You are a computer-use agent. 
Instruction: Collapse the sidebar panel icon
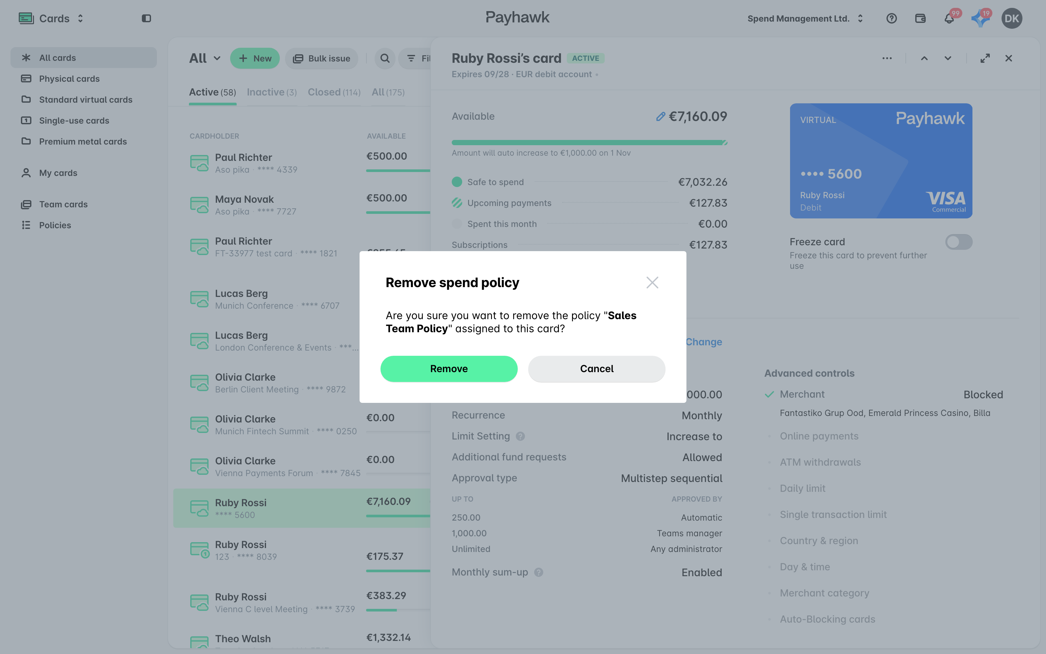(x=146, y=18)
